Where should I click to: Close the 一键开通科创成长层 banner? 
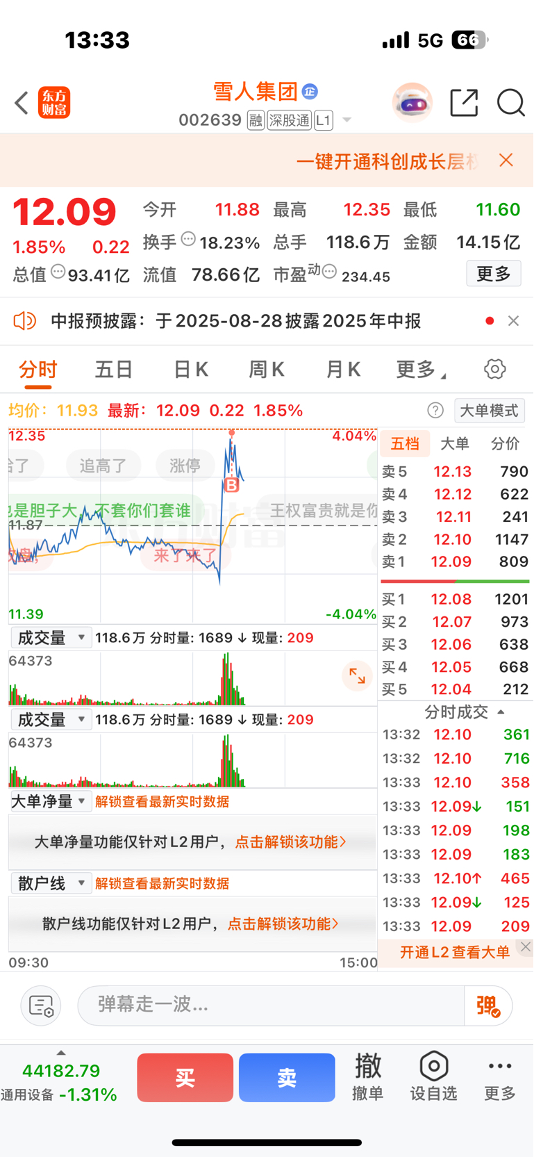coord(506,160)
